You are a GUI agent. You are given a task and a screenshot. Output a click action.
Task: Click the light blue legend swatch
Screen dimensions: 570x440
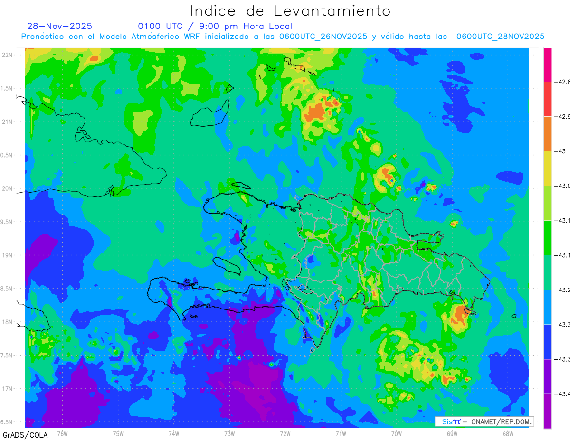(548, 307)
